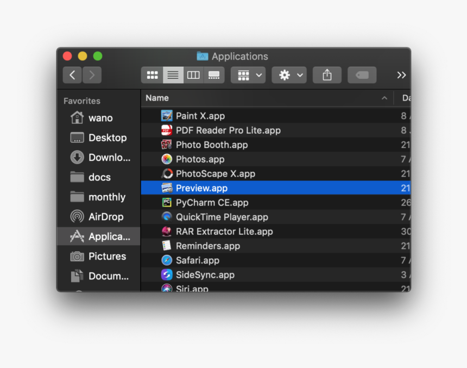The height and width of the screenshot is (368, 467).
Task: Click the Preview app icon
Action: 167,188
